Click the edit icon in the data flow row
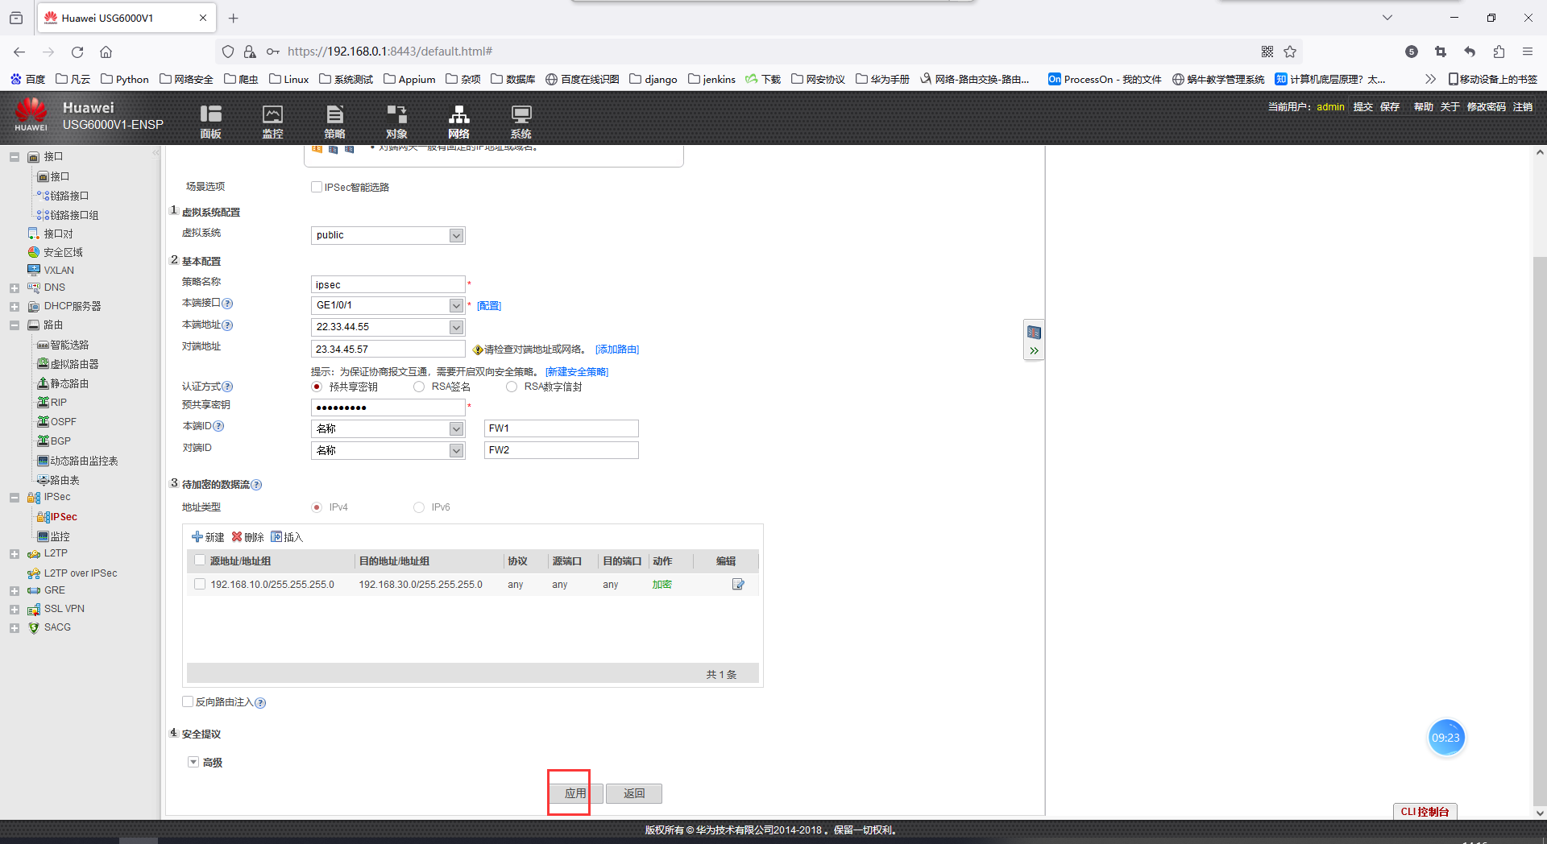 click(738, 584)
